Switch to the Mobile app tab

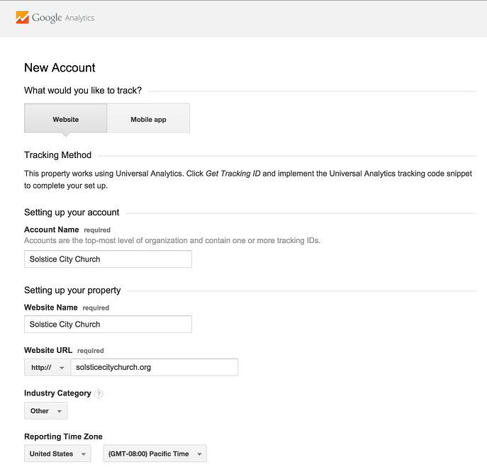point(148,118)
